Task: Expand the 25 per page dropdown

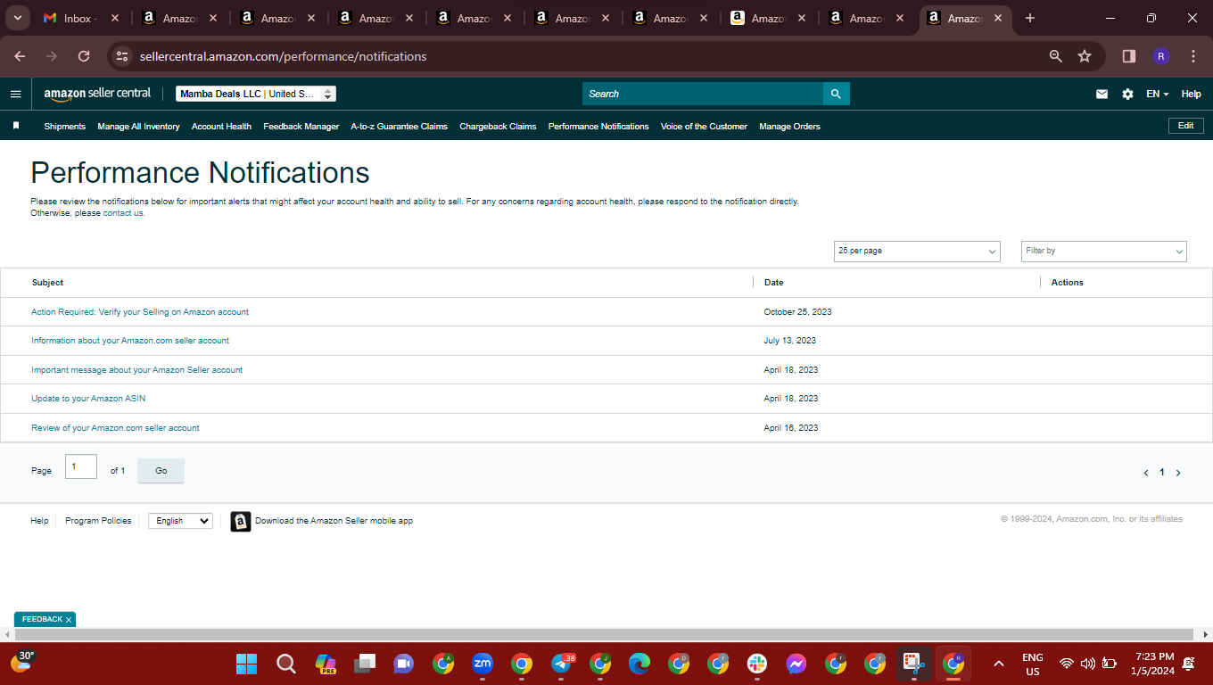Action: (x=917, y=252)
